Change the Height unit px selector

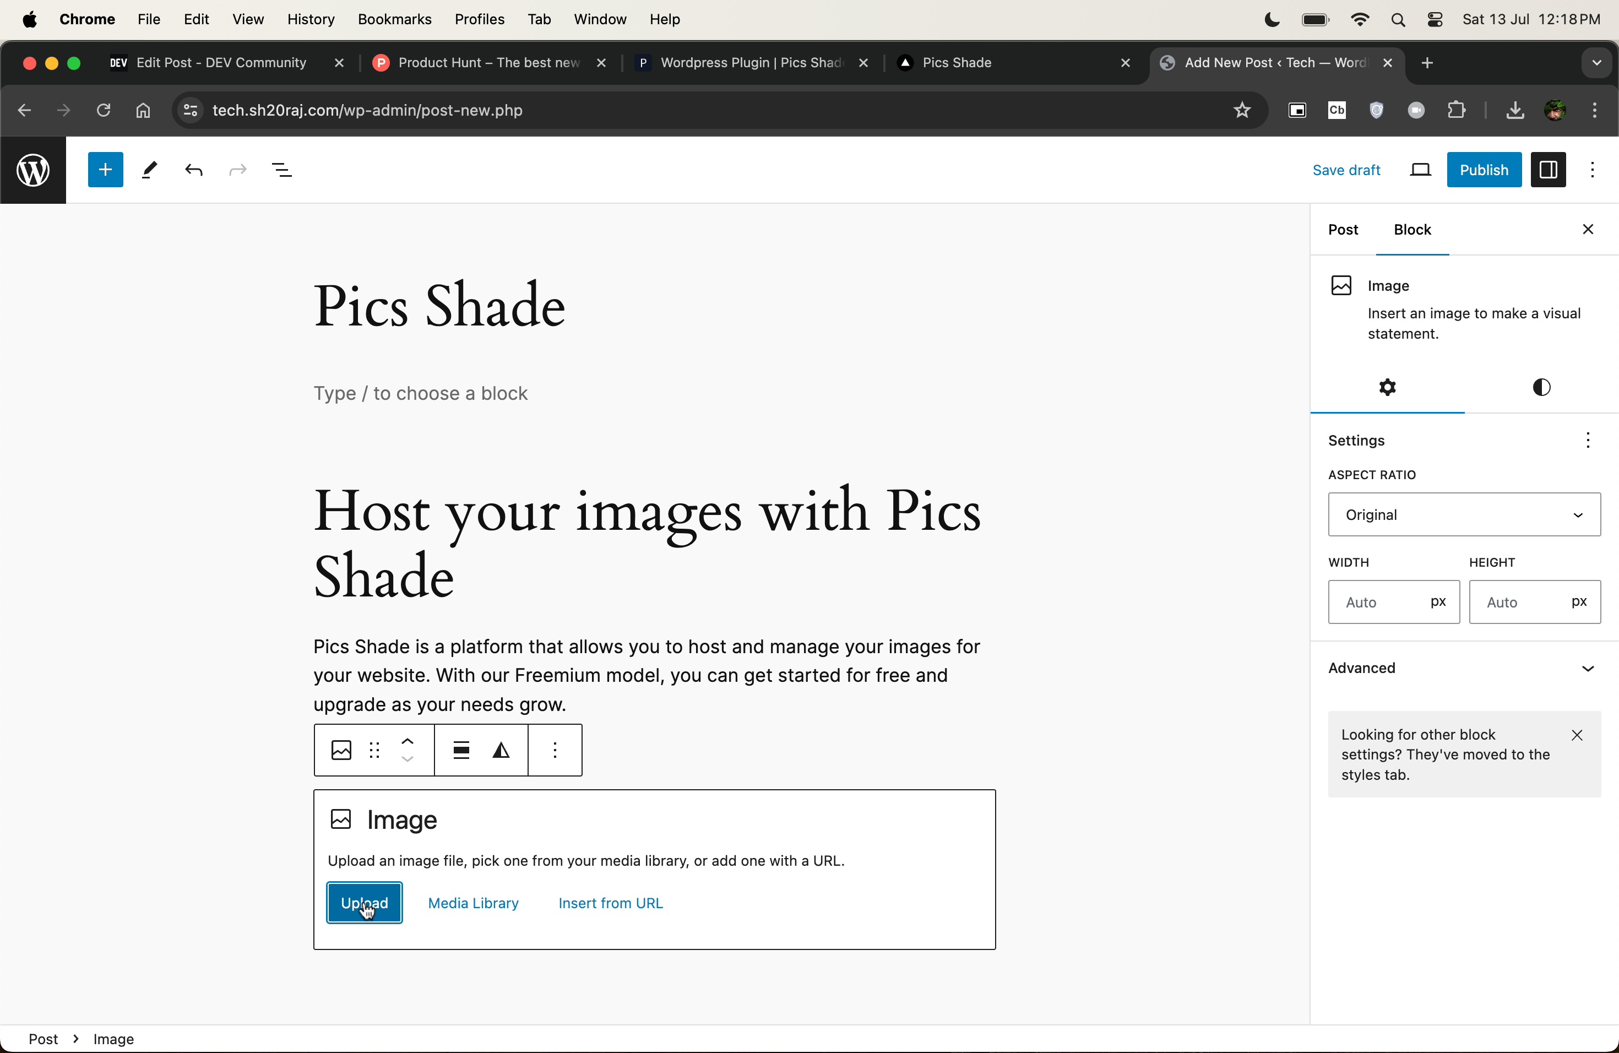pyautogui.click(x=1579, y=601)
